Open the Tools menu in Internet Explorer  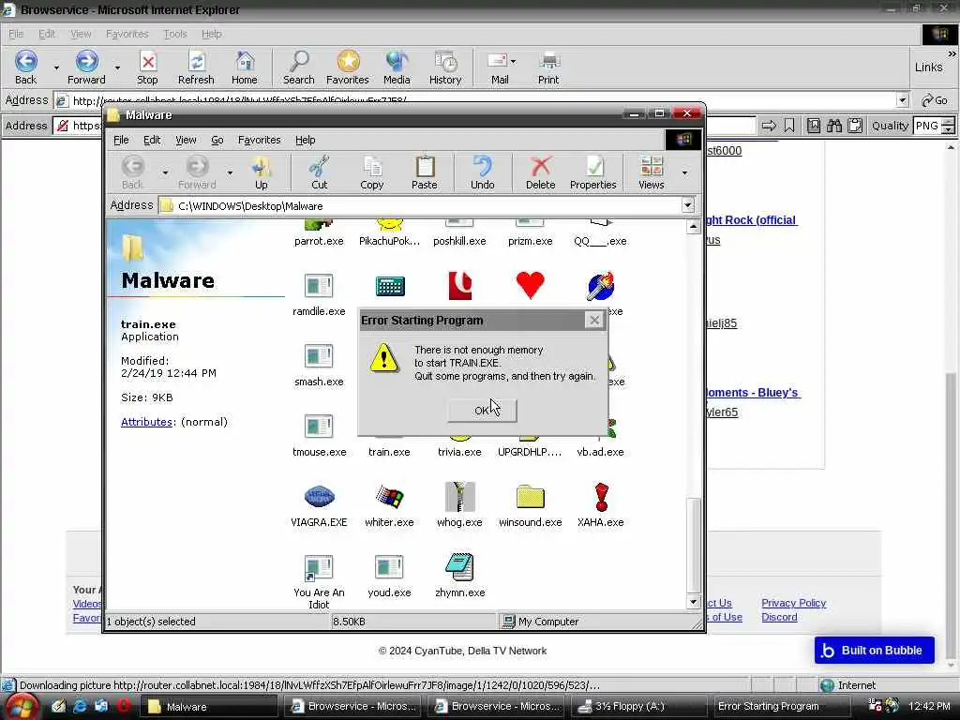(x=175, y=35)
